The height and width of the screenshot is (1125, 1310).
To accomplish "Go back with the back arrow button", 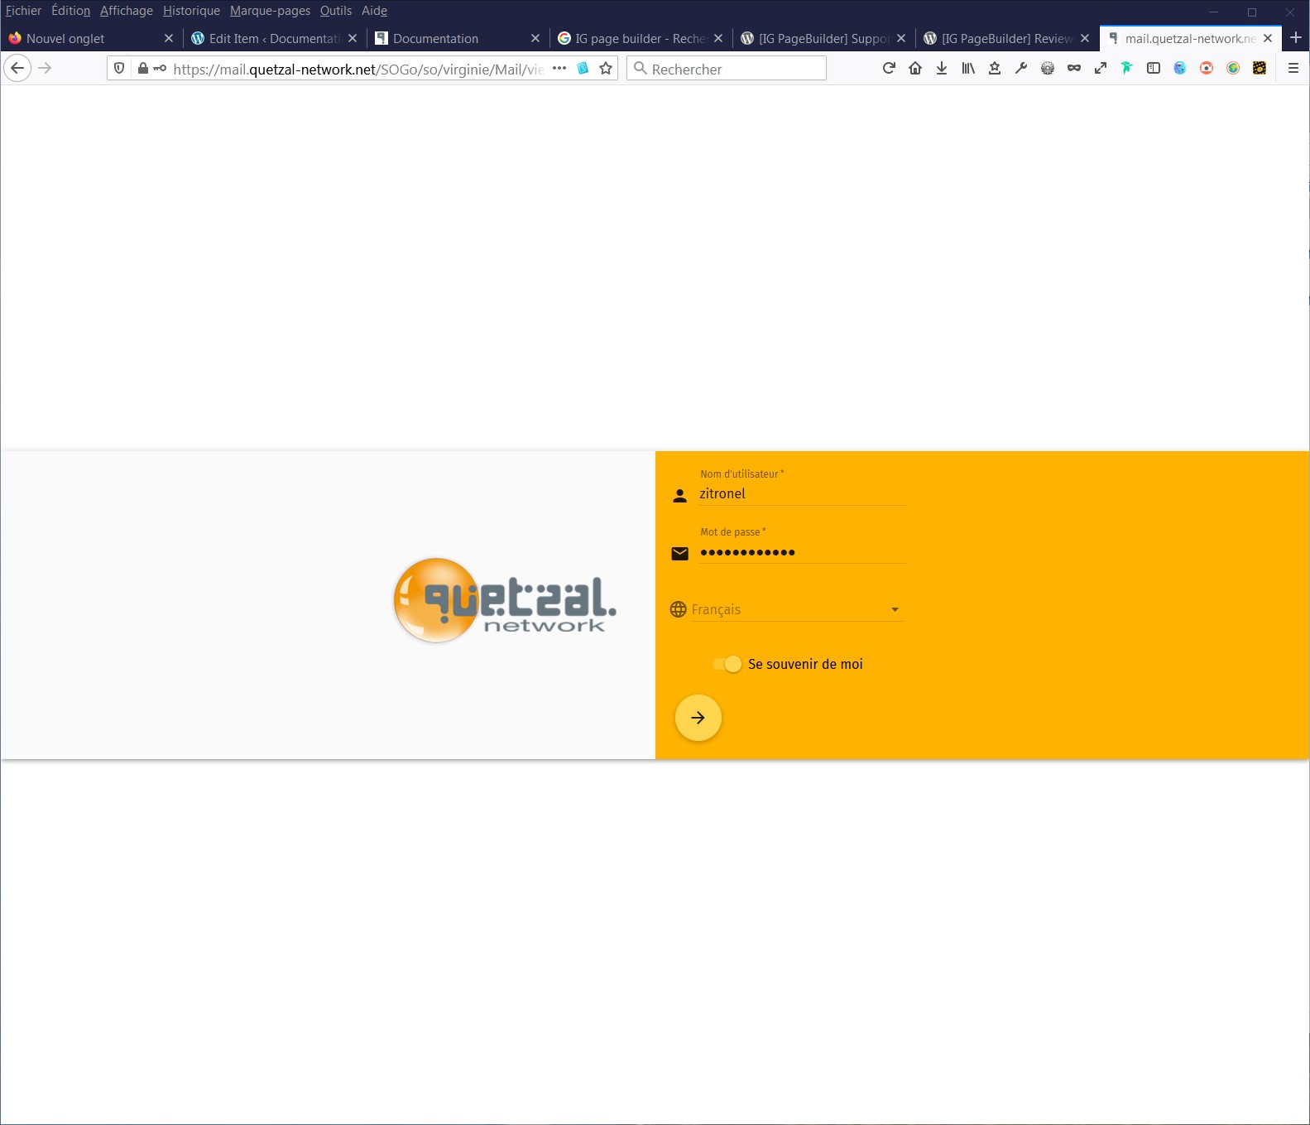I will [x=17, y=69].
